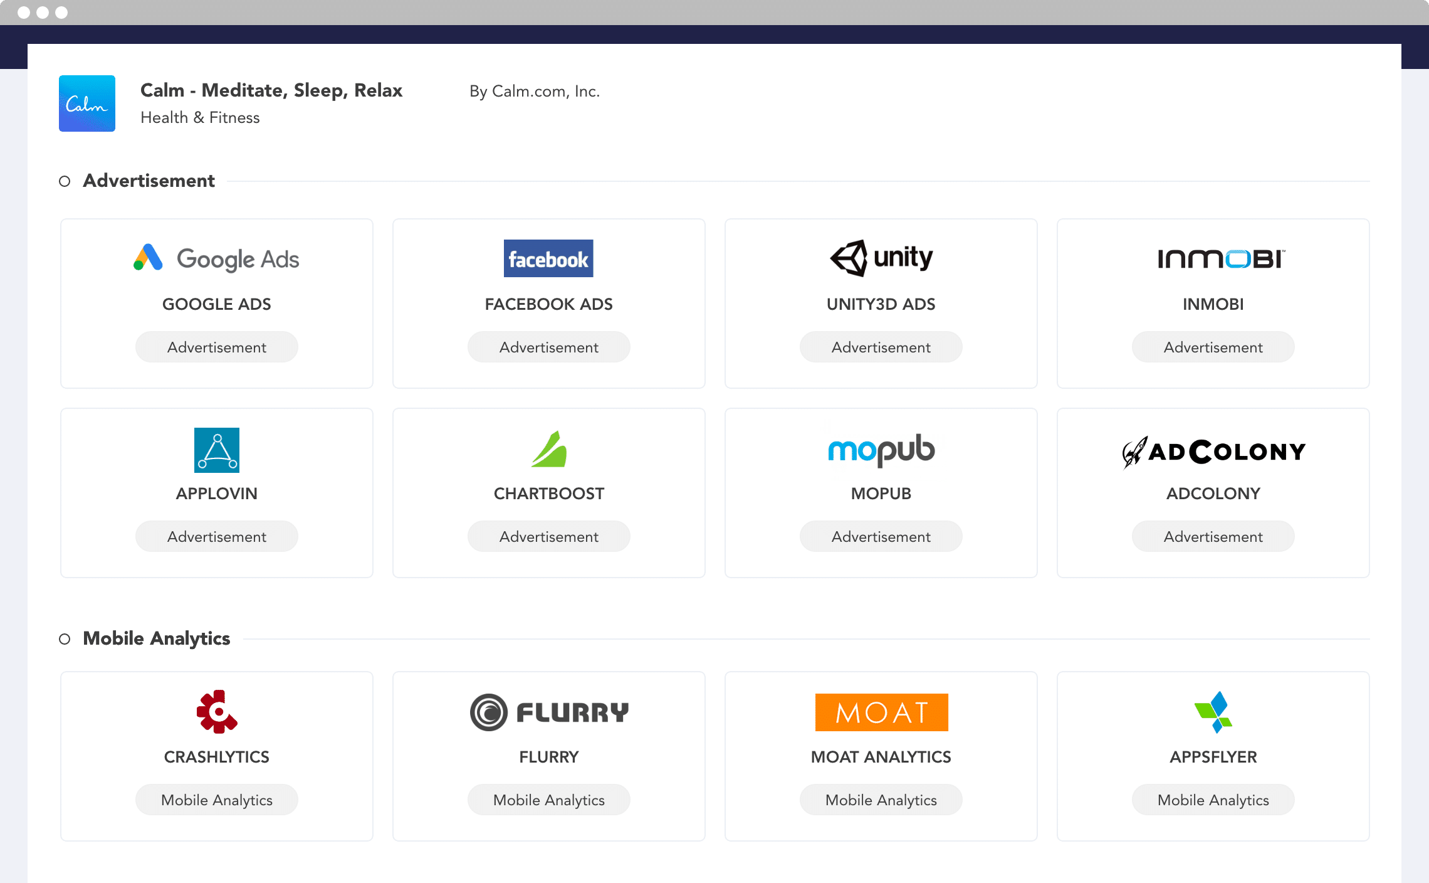The width and height of the screenshot is (1429, 883).
Task: Click the AdColony logo
Action: pyautogui.click(x=1213, y=452)
